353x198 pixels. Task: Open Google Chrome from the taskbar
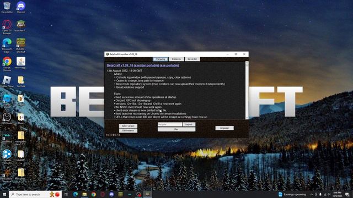[x=93, y=194]
